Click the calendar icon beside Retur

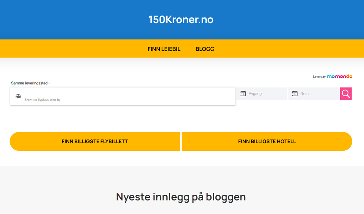click(295, 94)
